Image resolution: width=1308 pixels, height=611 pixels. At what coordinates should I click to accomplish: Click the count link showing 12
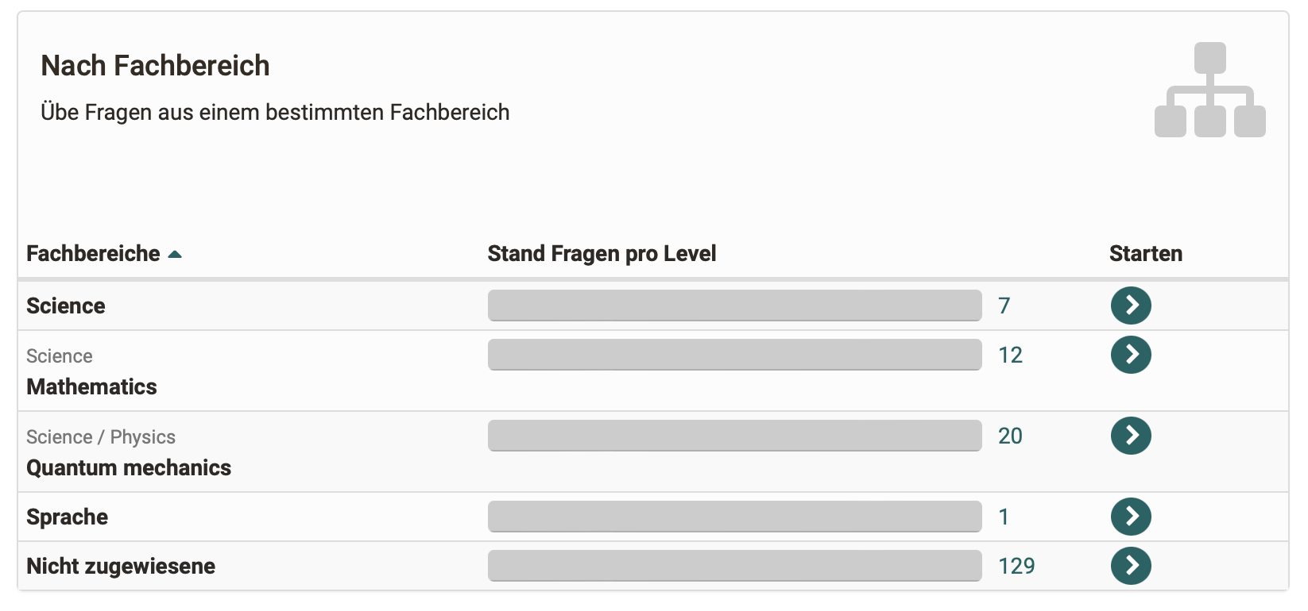tap(1010, 355)
